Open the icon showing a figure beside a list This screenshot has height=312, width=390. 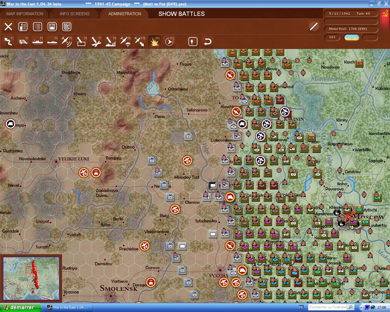pos(23,27)
